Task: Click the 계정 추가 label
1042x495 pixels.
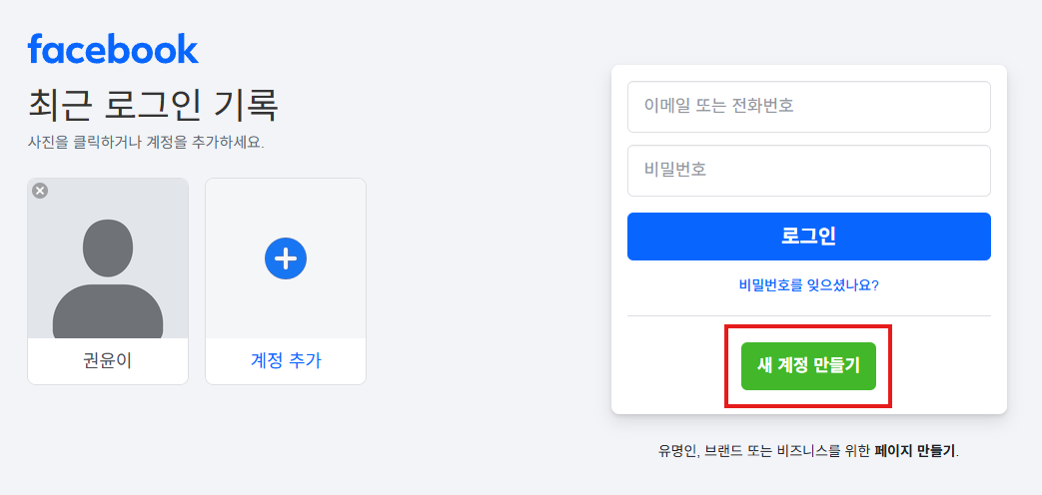Action: (286, 361)
